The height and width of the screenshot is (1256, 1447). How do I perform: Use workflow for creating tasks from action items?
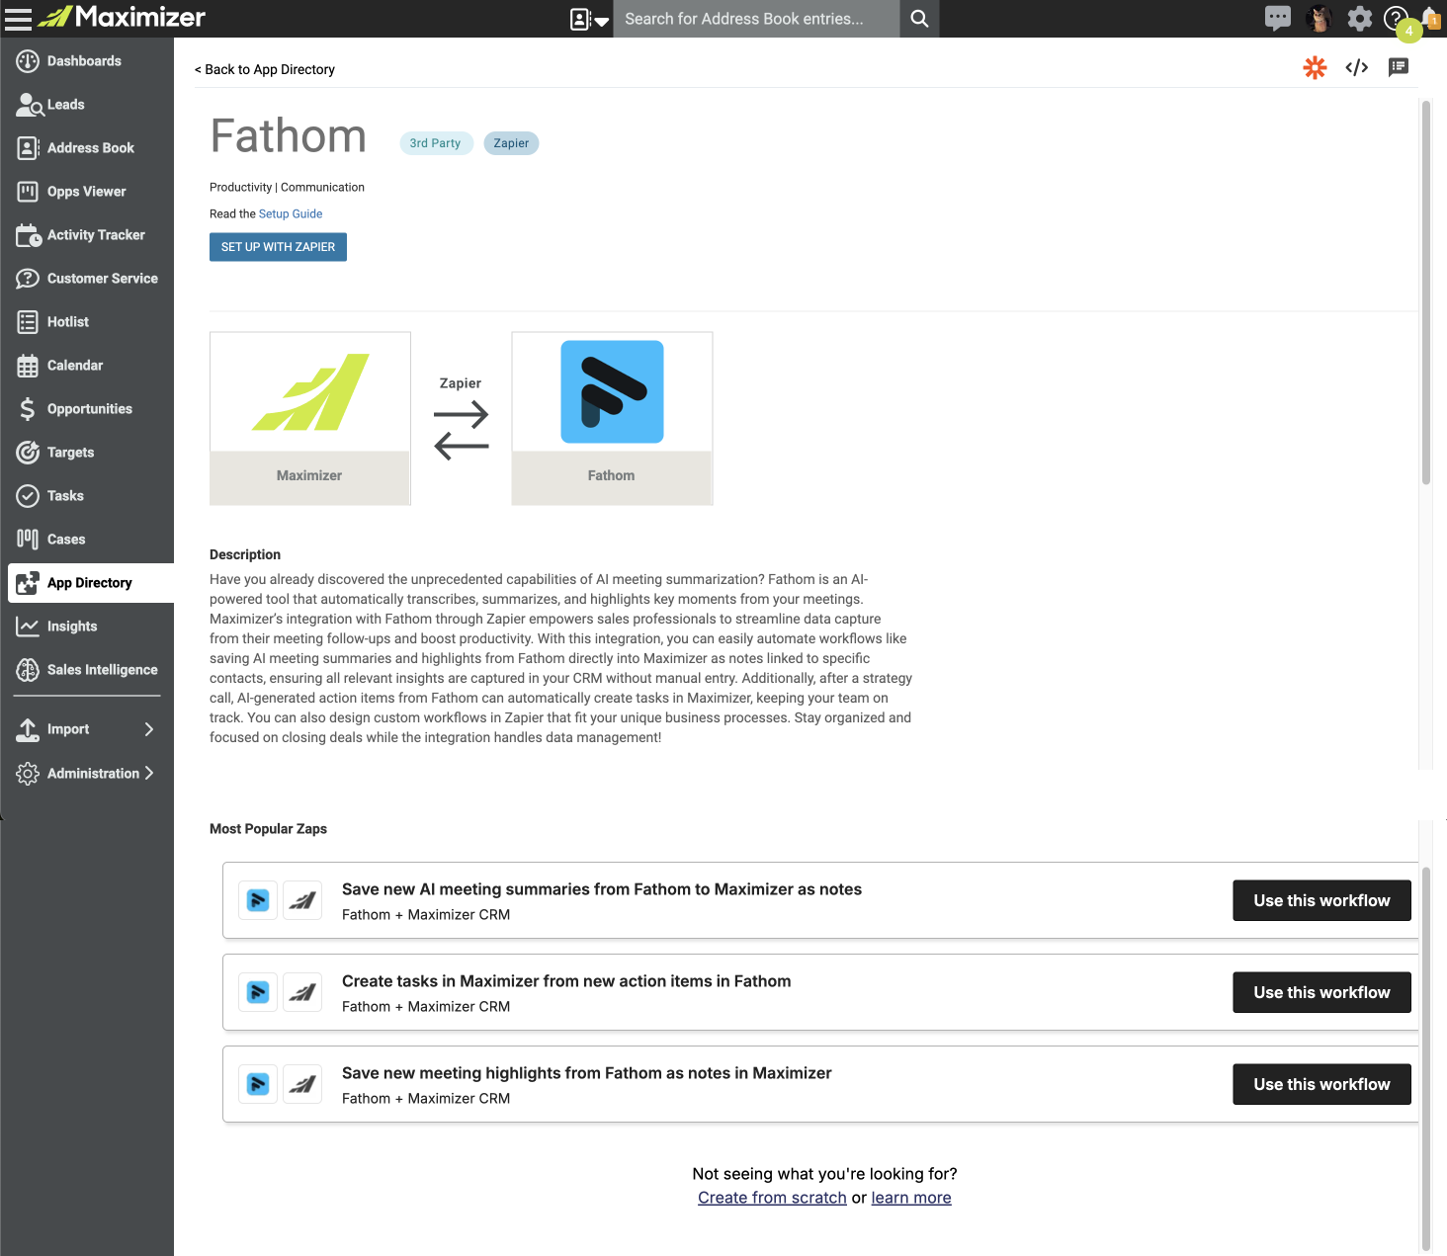click(1321, 992)
